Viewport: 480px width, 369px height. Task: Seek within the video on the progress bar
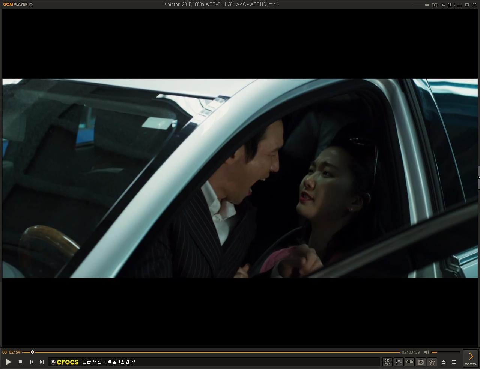(211, 352)
